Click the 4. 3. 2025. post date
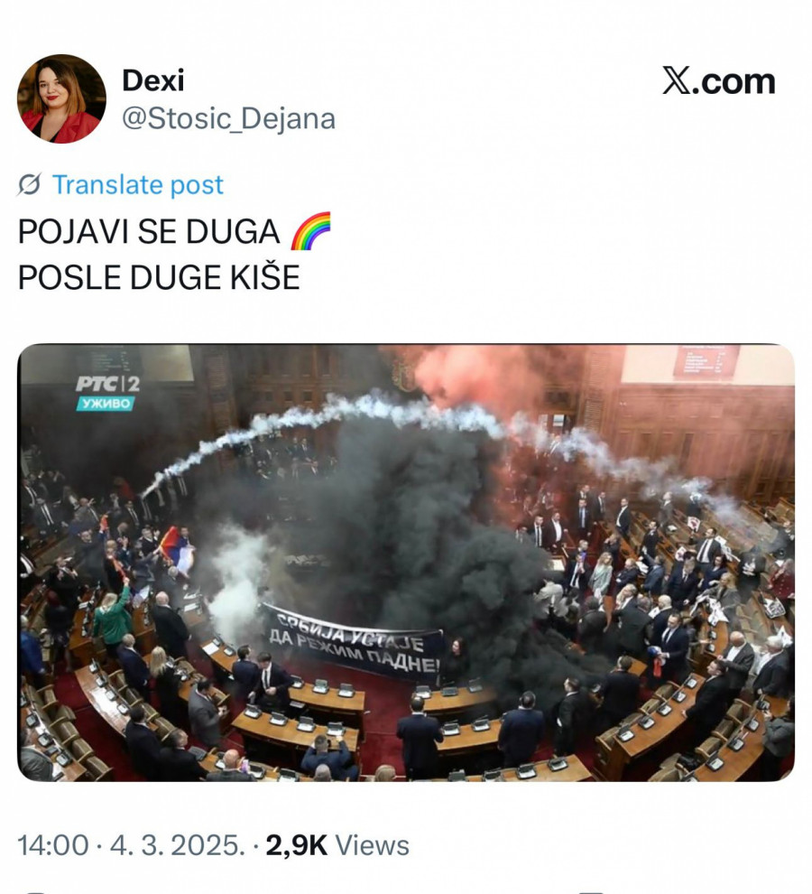812x894 pixels. click(x=177, y=845)
